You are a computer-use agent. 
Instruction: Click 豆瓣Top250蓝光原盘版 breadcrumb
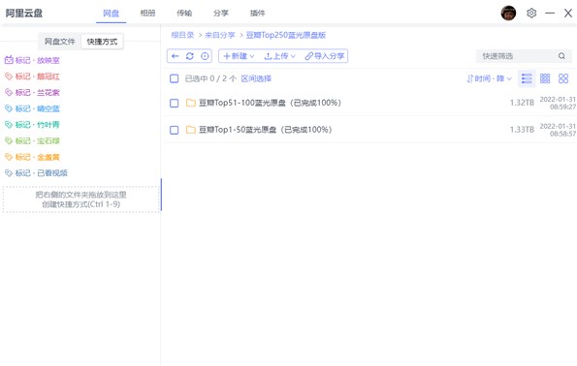coord(286,35)
